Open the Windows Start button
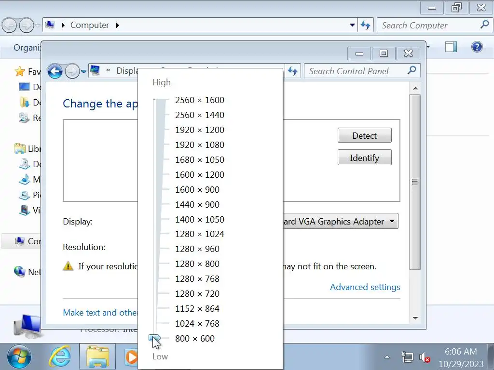The height and width of the screenshot is (370, 494). [19, 357]
